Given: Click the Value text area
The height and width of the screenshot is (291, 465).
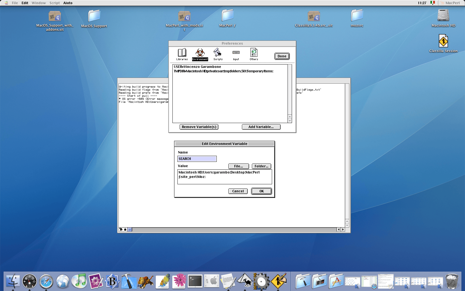Looking at the screenshot, I should tap(225, 177).
